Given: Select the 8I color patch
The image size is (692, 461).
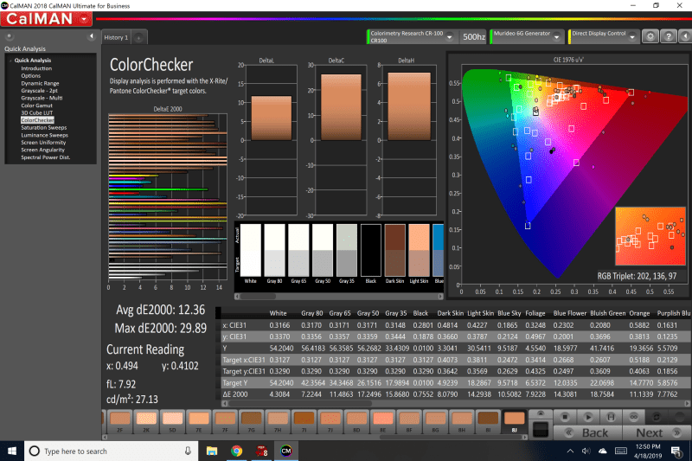Looking at the screenshot, I should (488, 422).
